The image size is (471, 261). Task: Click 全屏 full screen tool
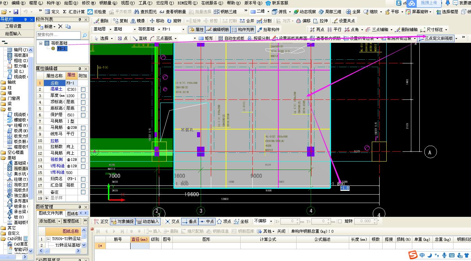[x=353, y=11]
